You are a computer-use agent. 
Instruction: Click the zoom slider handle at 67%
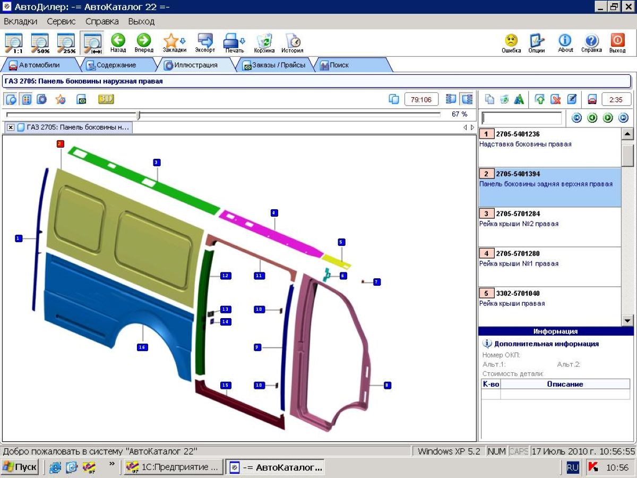(x=139, y=115)
